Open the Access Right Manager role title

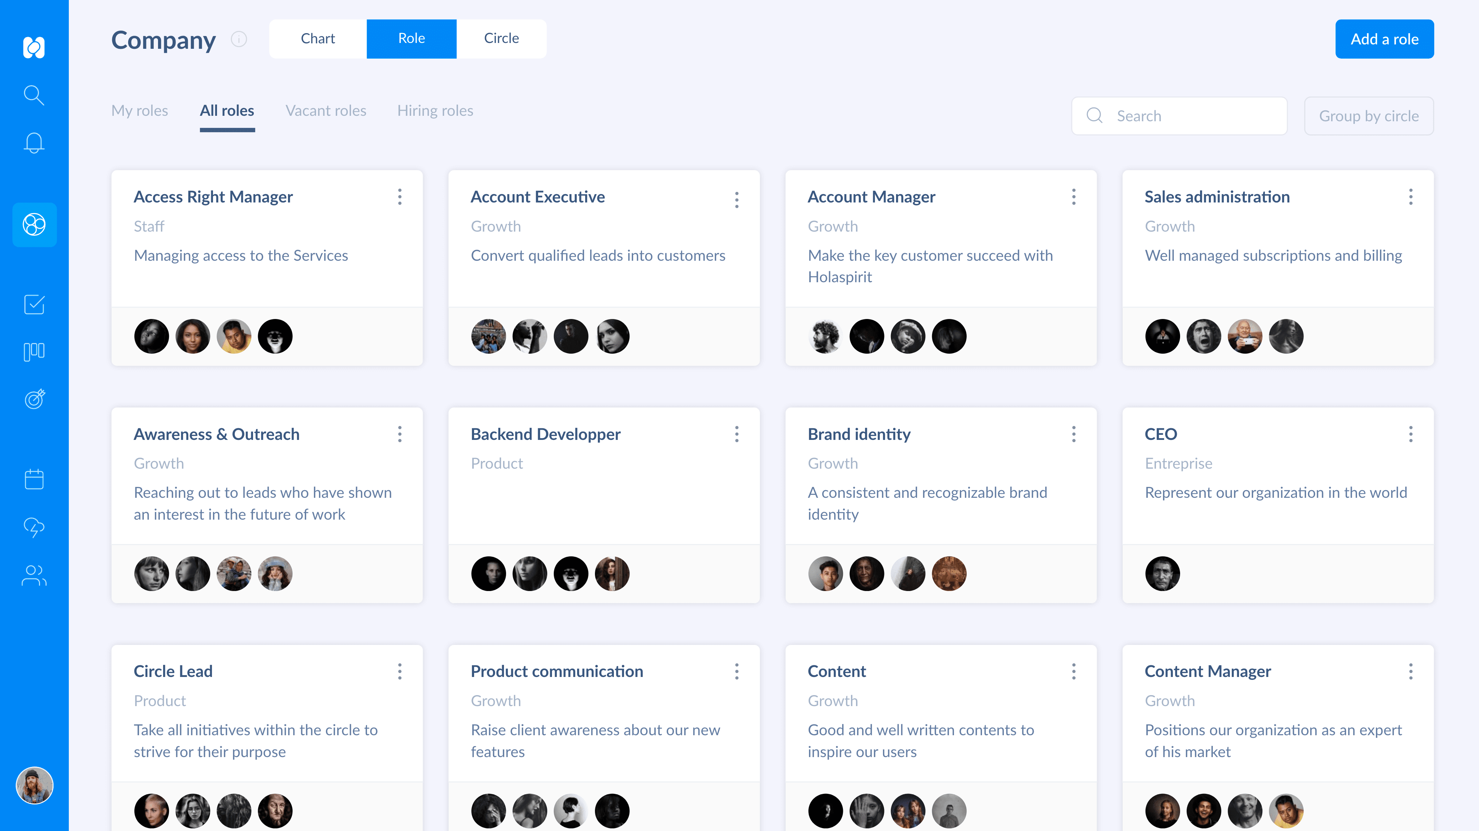pos(213,197)
